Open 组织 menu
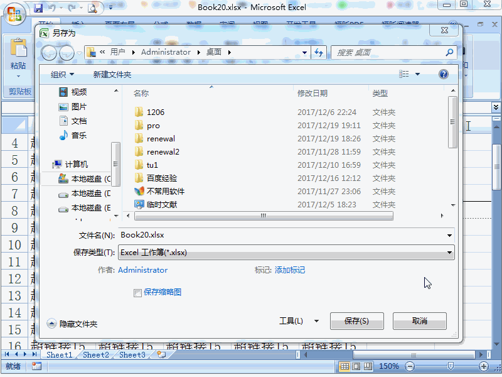The image size is (502, 377). click(x=62, y=75)
